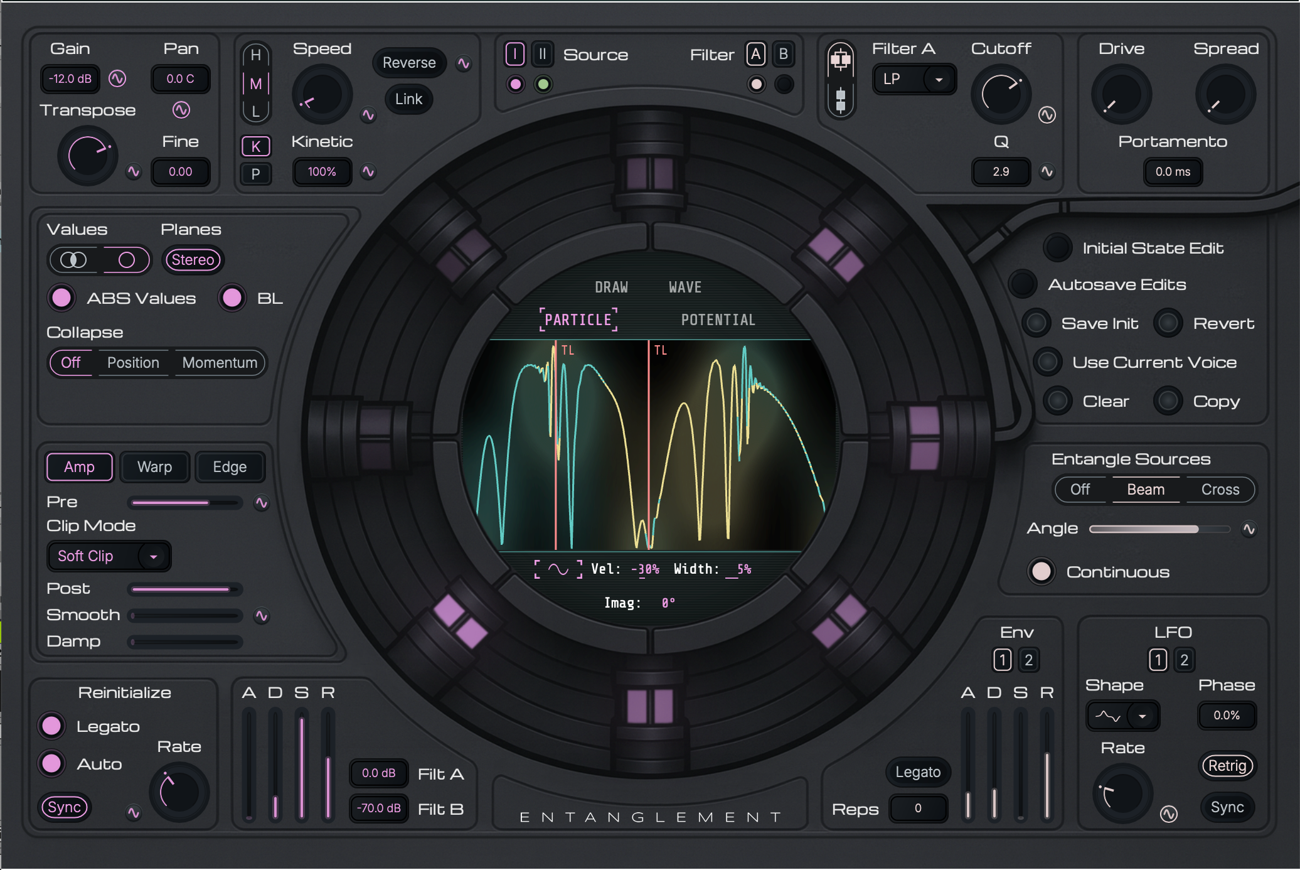Image resolution: width=1300 pixels, height=870 pixels.
Task: Select the POTENTIAL tab in display
Action: [718, 320]
